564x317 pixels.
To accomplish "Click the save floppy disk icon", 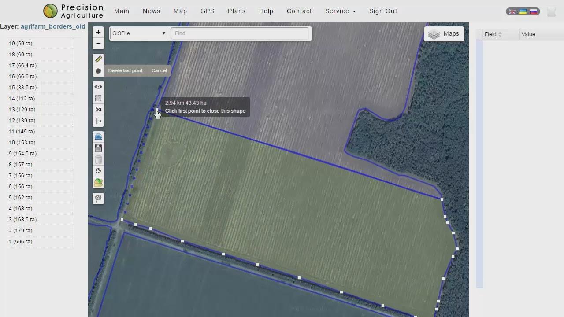I will [x=98, y=148].
